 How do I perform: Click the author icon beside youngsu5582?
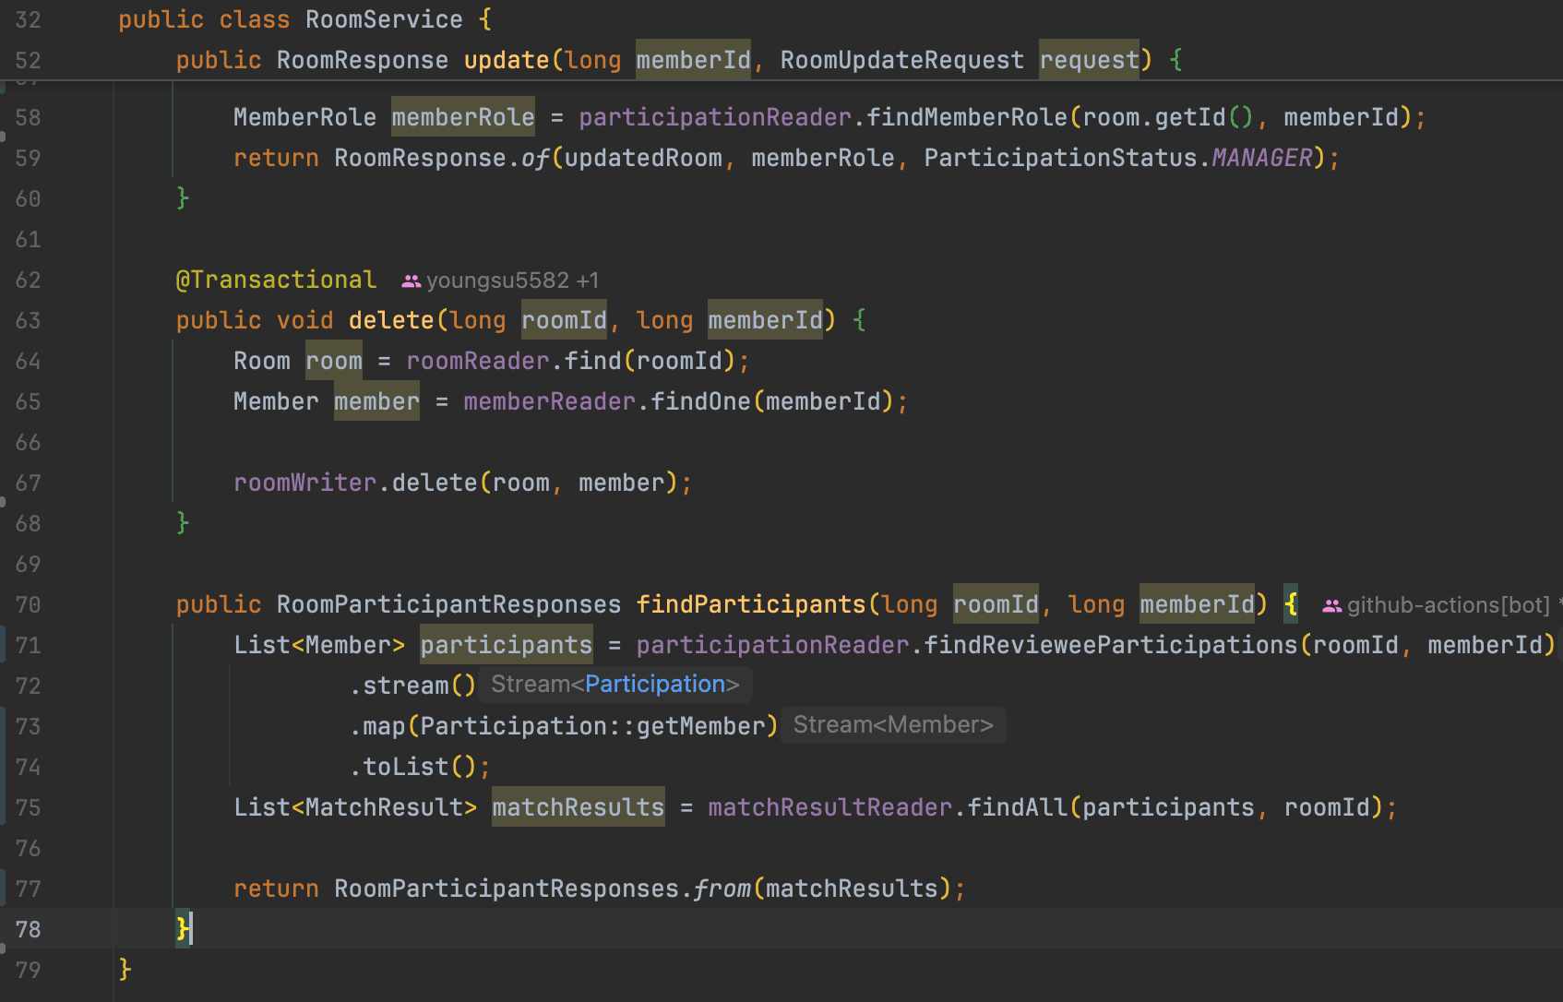click(412, 280)
